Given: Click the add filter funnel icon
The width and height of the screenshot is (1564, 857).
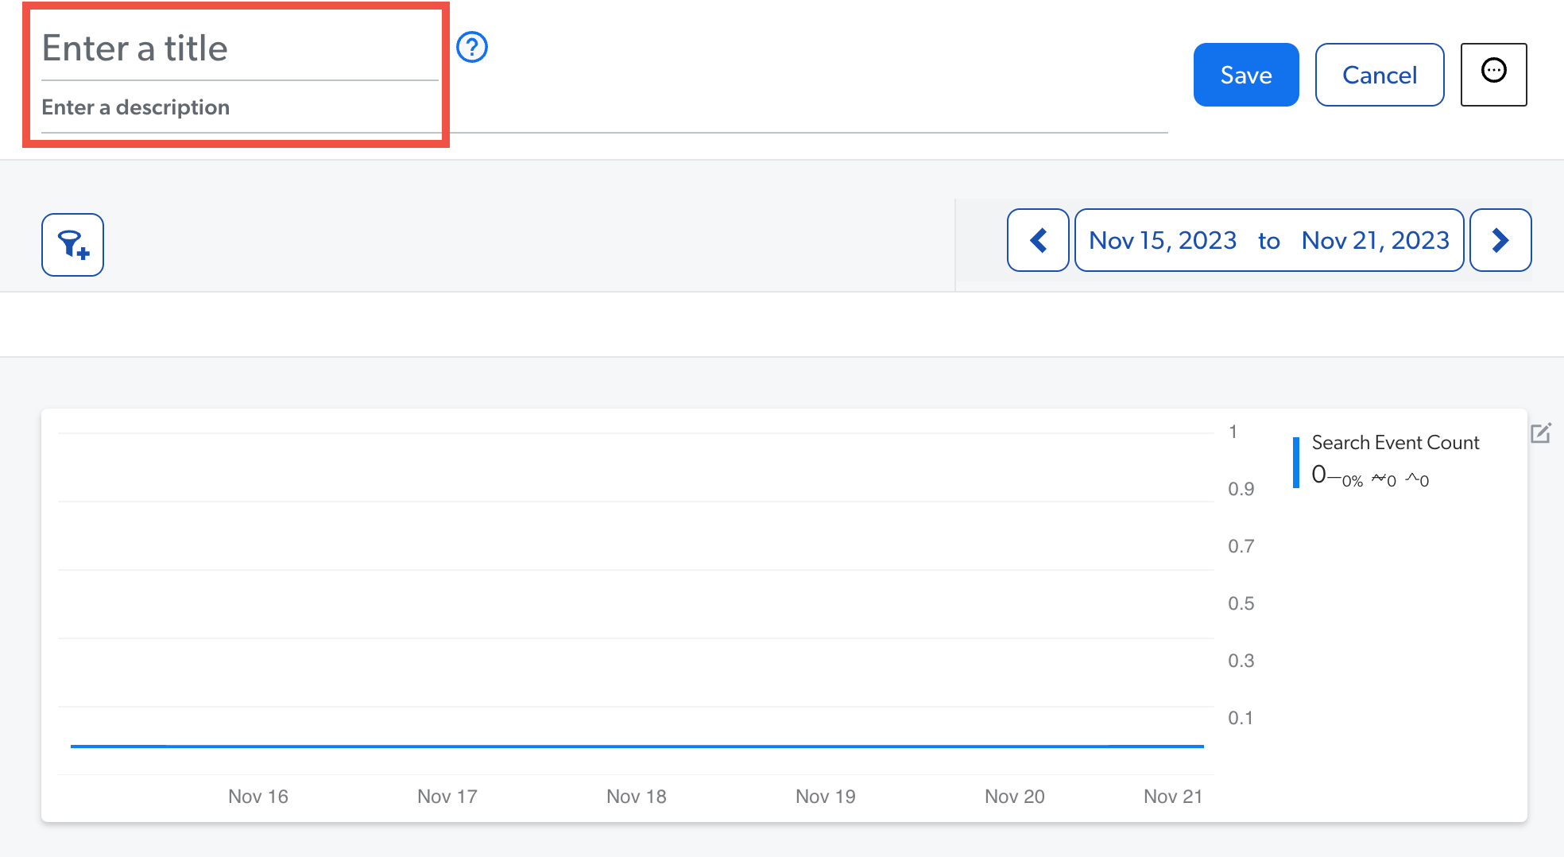Looking at the screenshot, I should pos(72,244).
